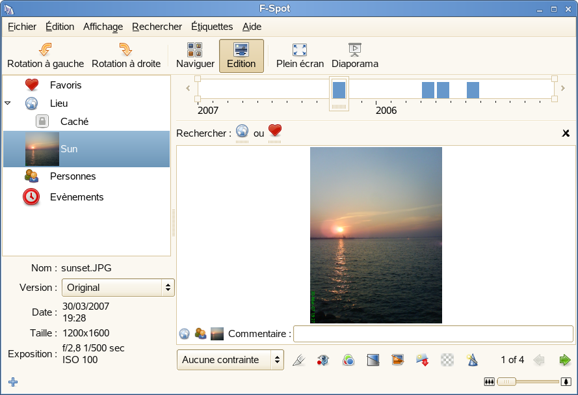Screen dimensions: 578x395
Task: Click the crop tool icon
Action: pyautogui.click(x=298, y=360)
